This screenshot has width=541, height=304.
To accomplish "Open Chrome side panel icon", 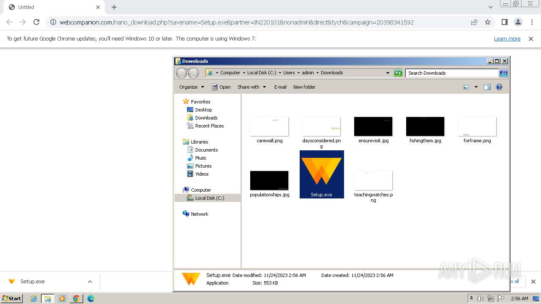I will pyautogui.click(x=504, y=22).
